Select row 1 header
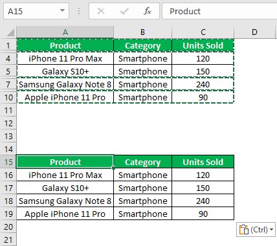 click(8, 45)
